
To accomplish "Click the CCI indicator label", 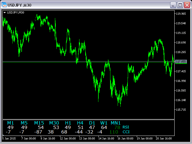I will tap(126, 132).
